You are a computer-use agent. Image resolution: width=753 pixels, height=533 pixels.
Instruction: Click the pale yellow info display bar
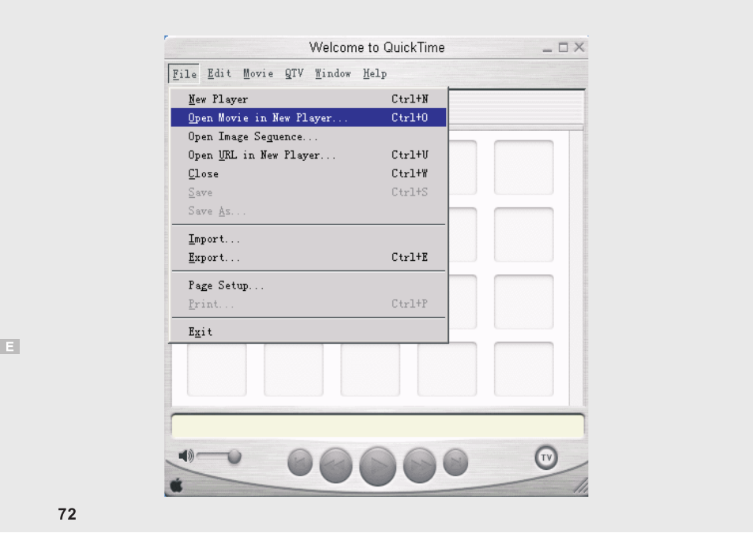378,426
